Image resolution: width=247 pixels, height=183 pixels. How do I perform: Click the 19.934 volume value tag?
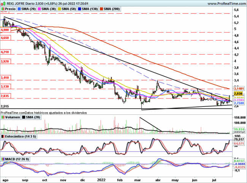point(239,129)
